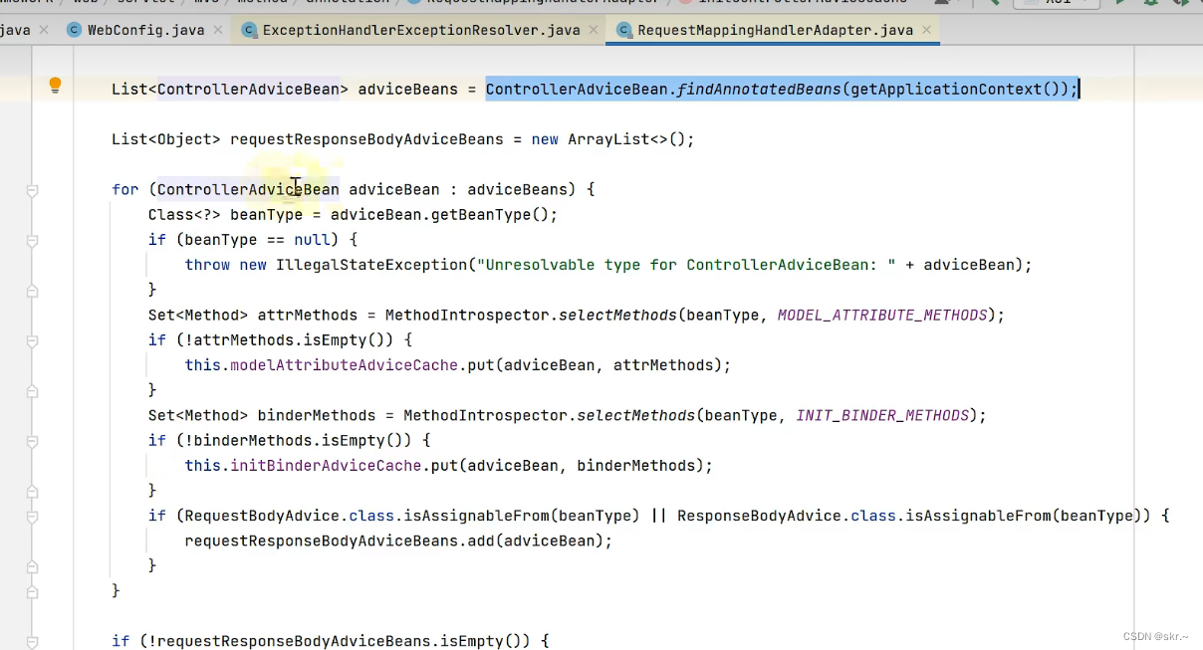
Task: Collapse the if beanType == null fold marker
Action: (x=32, y=240)
